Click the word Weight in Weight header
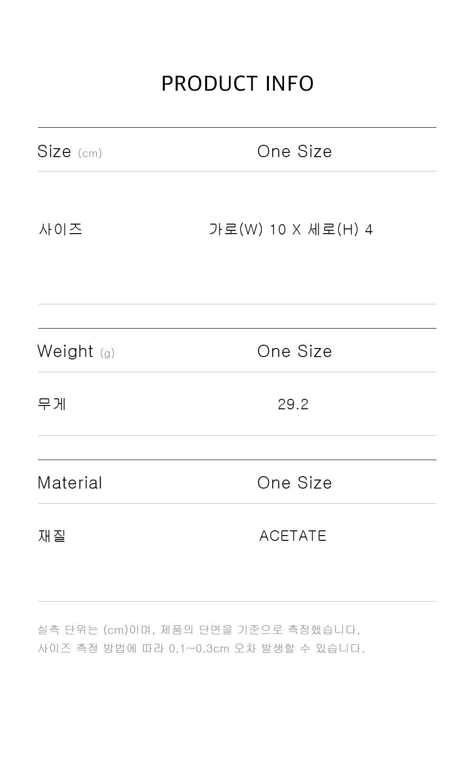This screenshot has width=475, height=782. pos(66,351)
